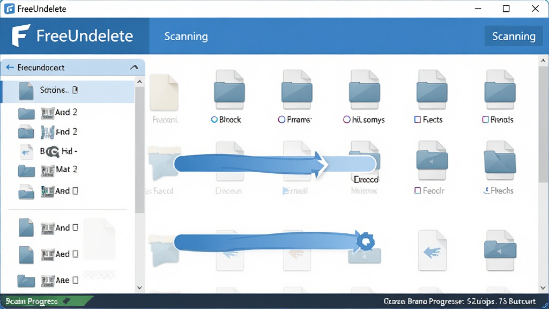Toggle checkbox on And row with open-folder icon
The width and height of the screenshot is (549, 309).
[75, 190]
